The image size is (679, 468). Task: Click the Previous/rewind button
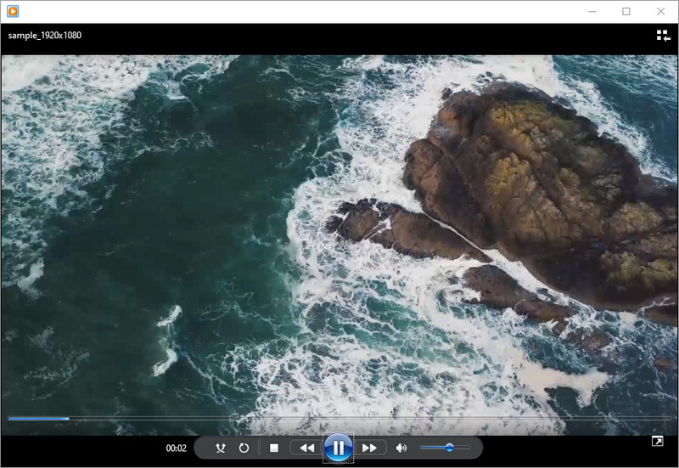[306, 448]
